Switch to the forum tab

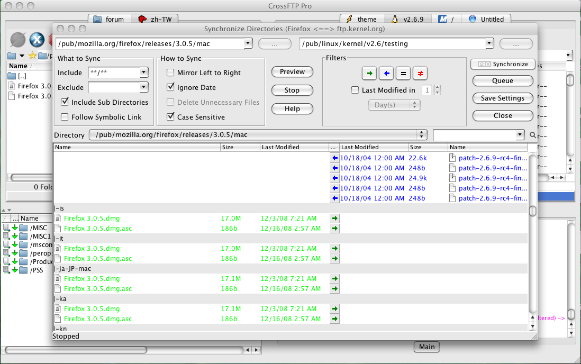[x=109, y=20]
